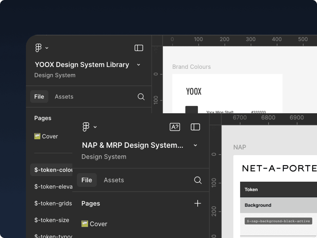This screenshot has width=317, height=238.
Task: Open NAP & MRP Design System file dropdown
Action: coord(195,145)
